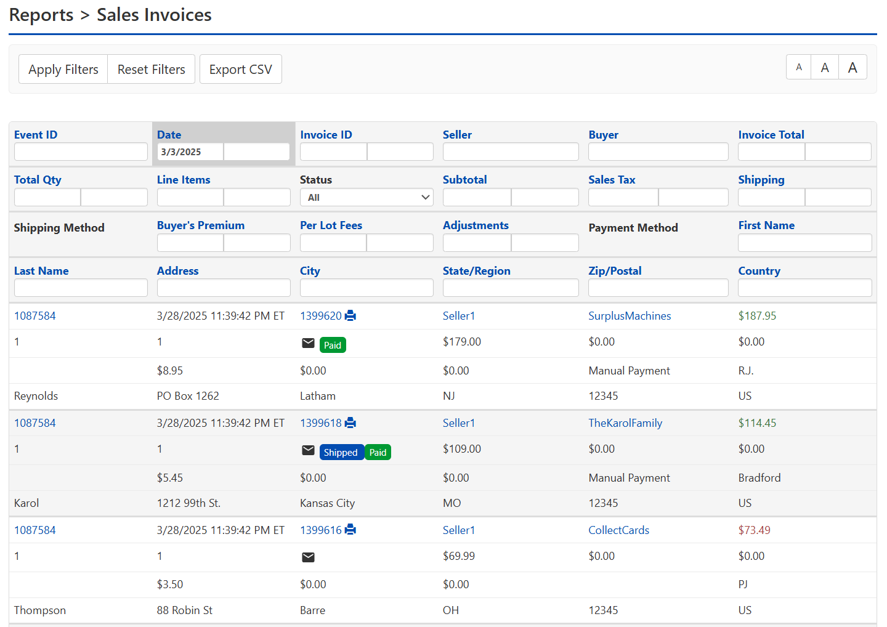Click the envelope icon for TheKarolFamily invoice

[308, 451]
